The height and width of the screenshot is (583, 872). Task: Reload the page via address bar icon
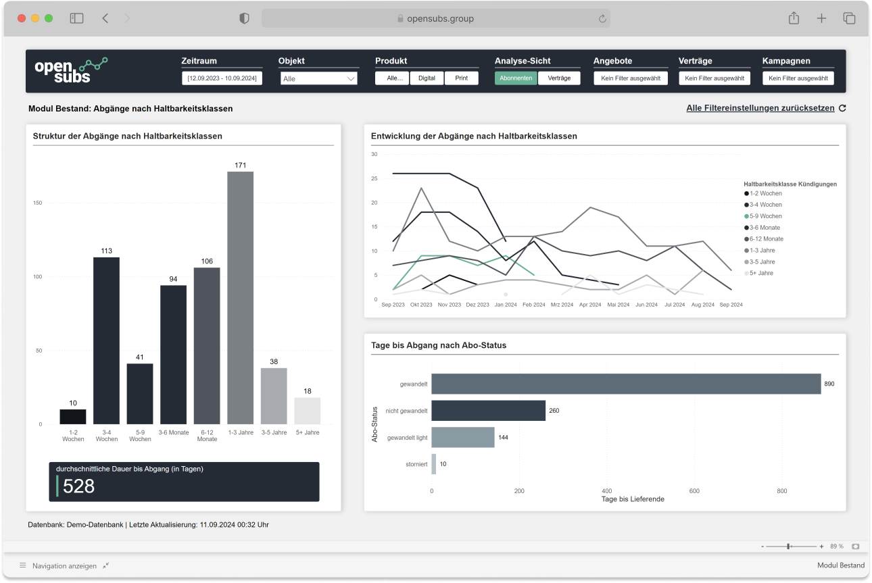[602, 19]
